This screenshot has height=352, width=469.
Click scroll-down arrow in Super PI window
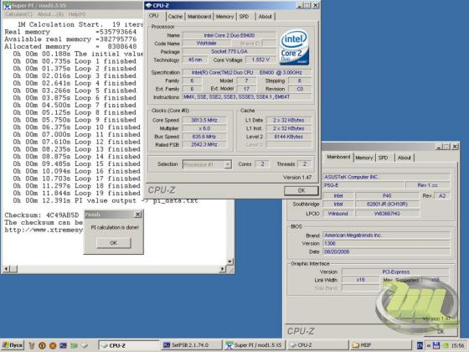pos(230,261)
